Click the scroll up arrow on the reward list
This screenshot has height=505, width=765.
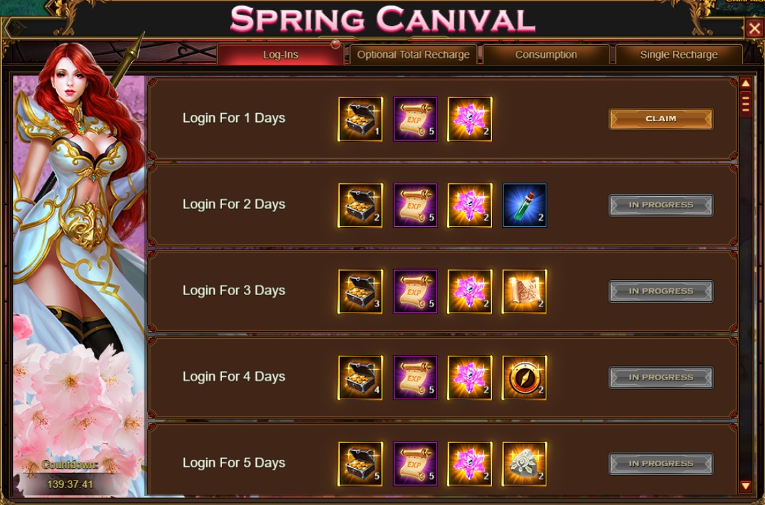point(745,83)
